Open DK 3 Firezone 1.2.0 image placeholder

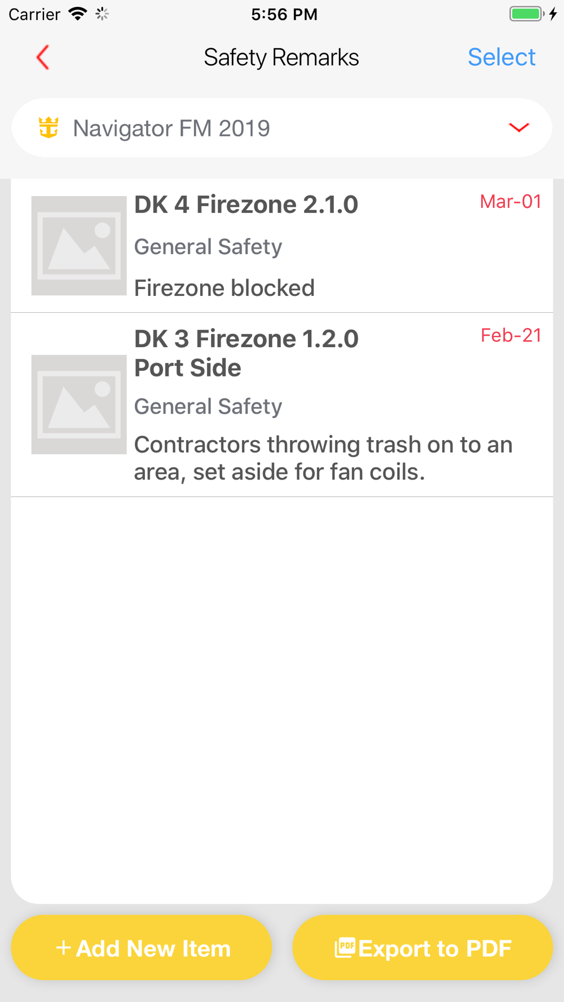(79, 405)
